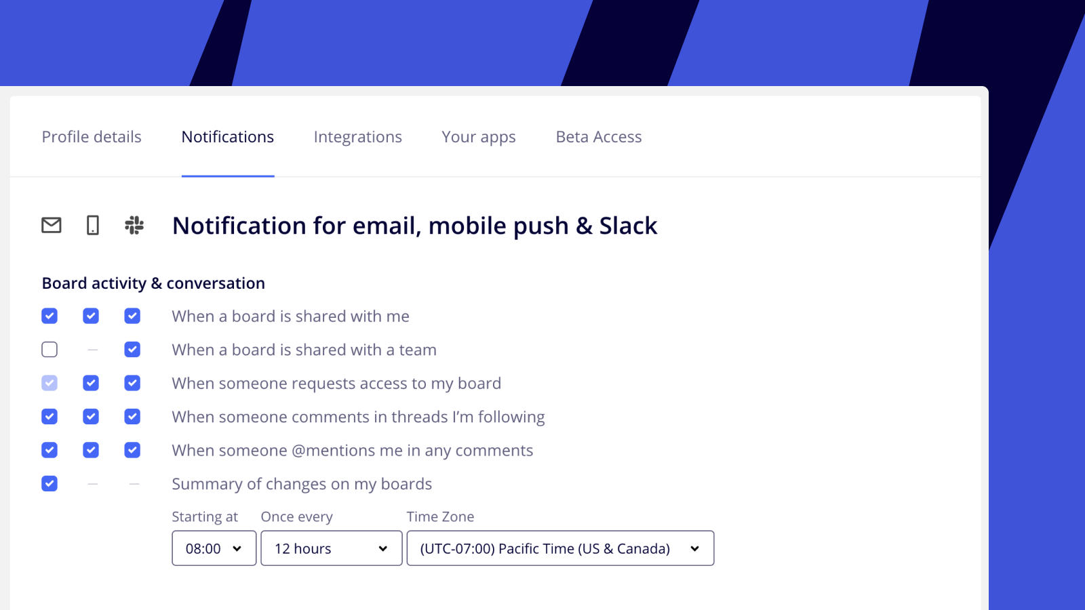Open the Time Zone Pacific Time dropdown
This screenshot has height=610, width=1085.
(x=560, y=548)
